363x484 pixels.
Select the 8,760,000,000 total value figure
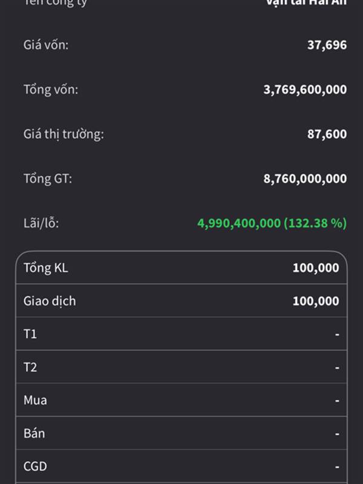coord(305,178)
